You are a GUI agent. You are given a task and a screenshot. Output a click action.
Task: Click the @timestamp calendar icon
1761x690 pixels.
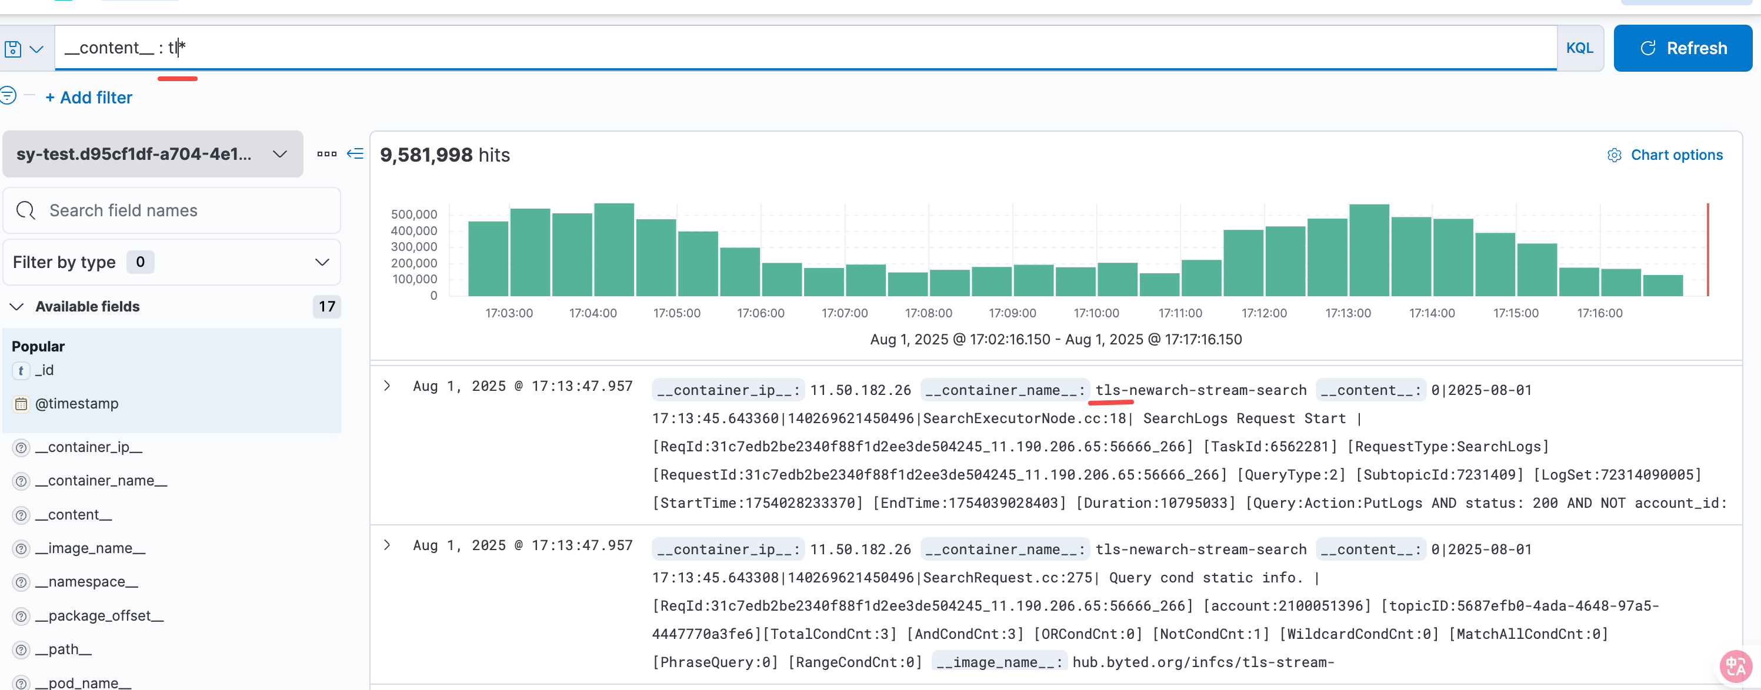coord(21,404)
